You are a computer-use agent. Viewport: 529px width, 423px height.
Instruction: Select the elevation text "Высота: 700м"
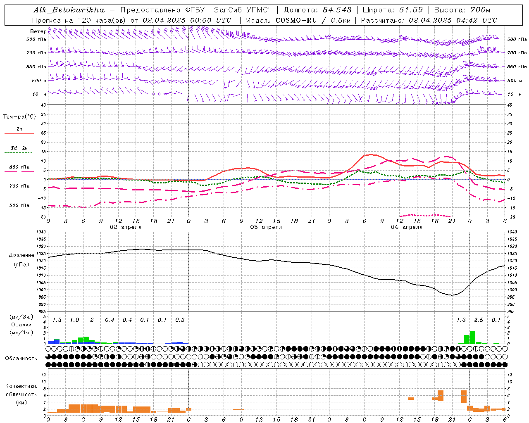click(x=462, y=10)
